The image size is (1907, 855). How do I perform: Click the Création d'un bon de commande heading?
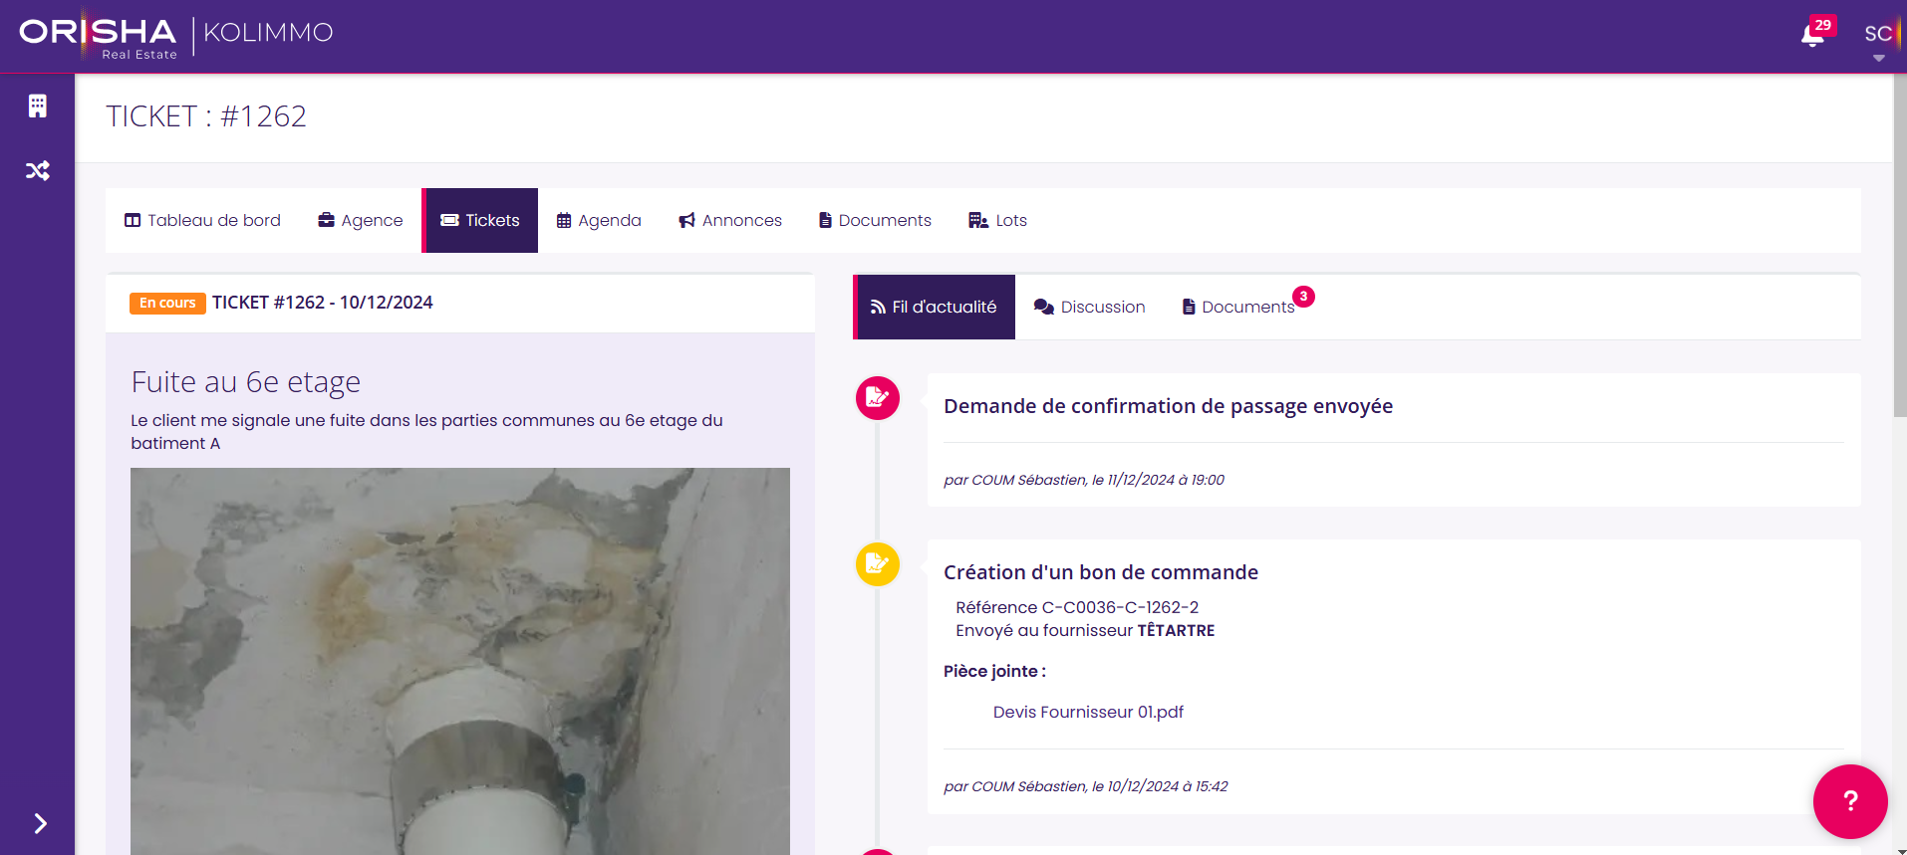tap(1101, 572)
